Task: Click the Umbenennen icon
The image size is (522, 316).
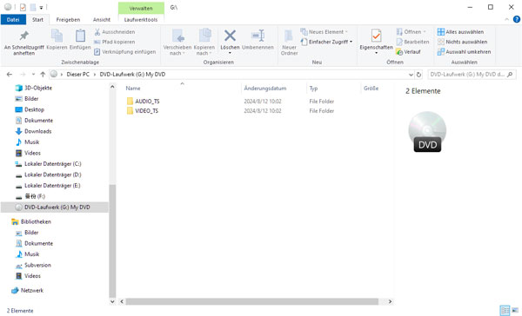Action: tap(258, 36)
